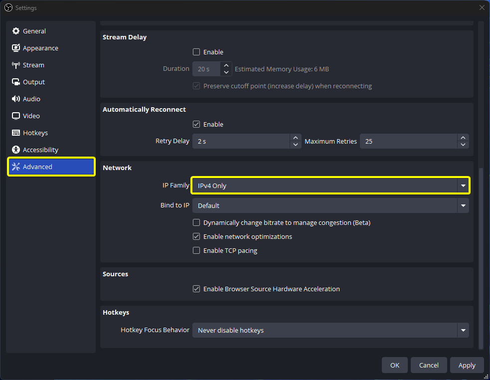The image size is (490, 380).
Task: Switch to Appearance settings
Action: [x=51, y=48]
